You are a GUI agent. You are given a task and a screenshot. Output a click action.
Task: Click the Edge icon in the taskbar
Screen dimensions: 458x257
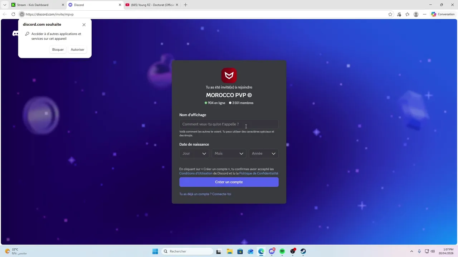click(x=261, y=251)
